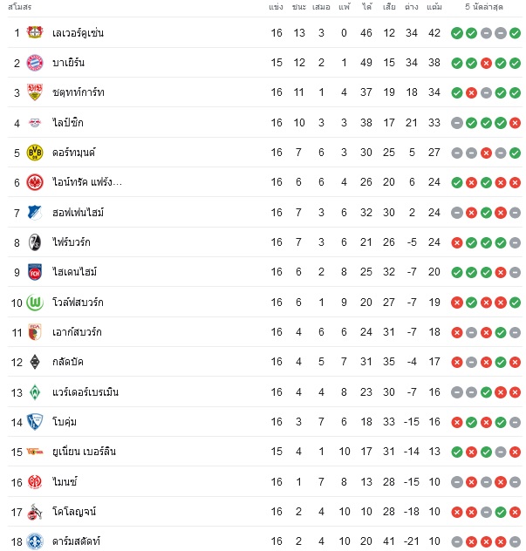Click the 5 นัดล่าสุด column header
This screenshot has height=551, width=526.
484,7
